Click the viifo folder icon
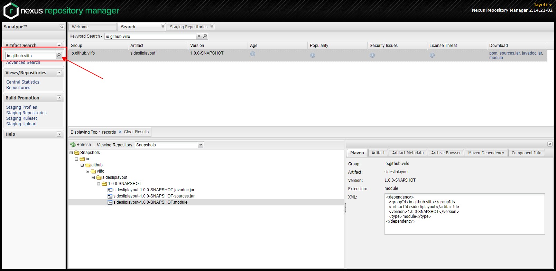Image resolution: width=556 pixels, height=271 pixels. pos(93,171)
